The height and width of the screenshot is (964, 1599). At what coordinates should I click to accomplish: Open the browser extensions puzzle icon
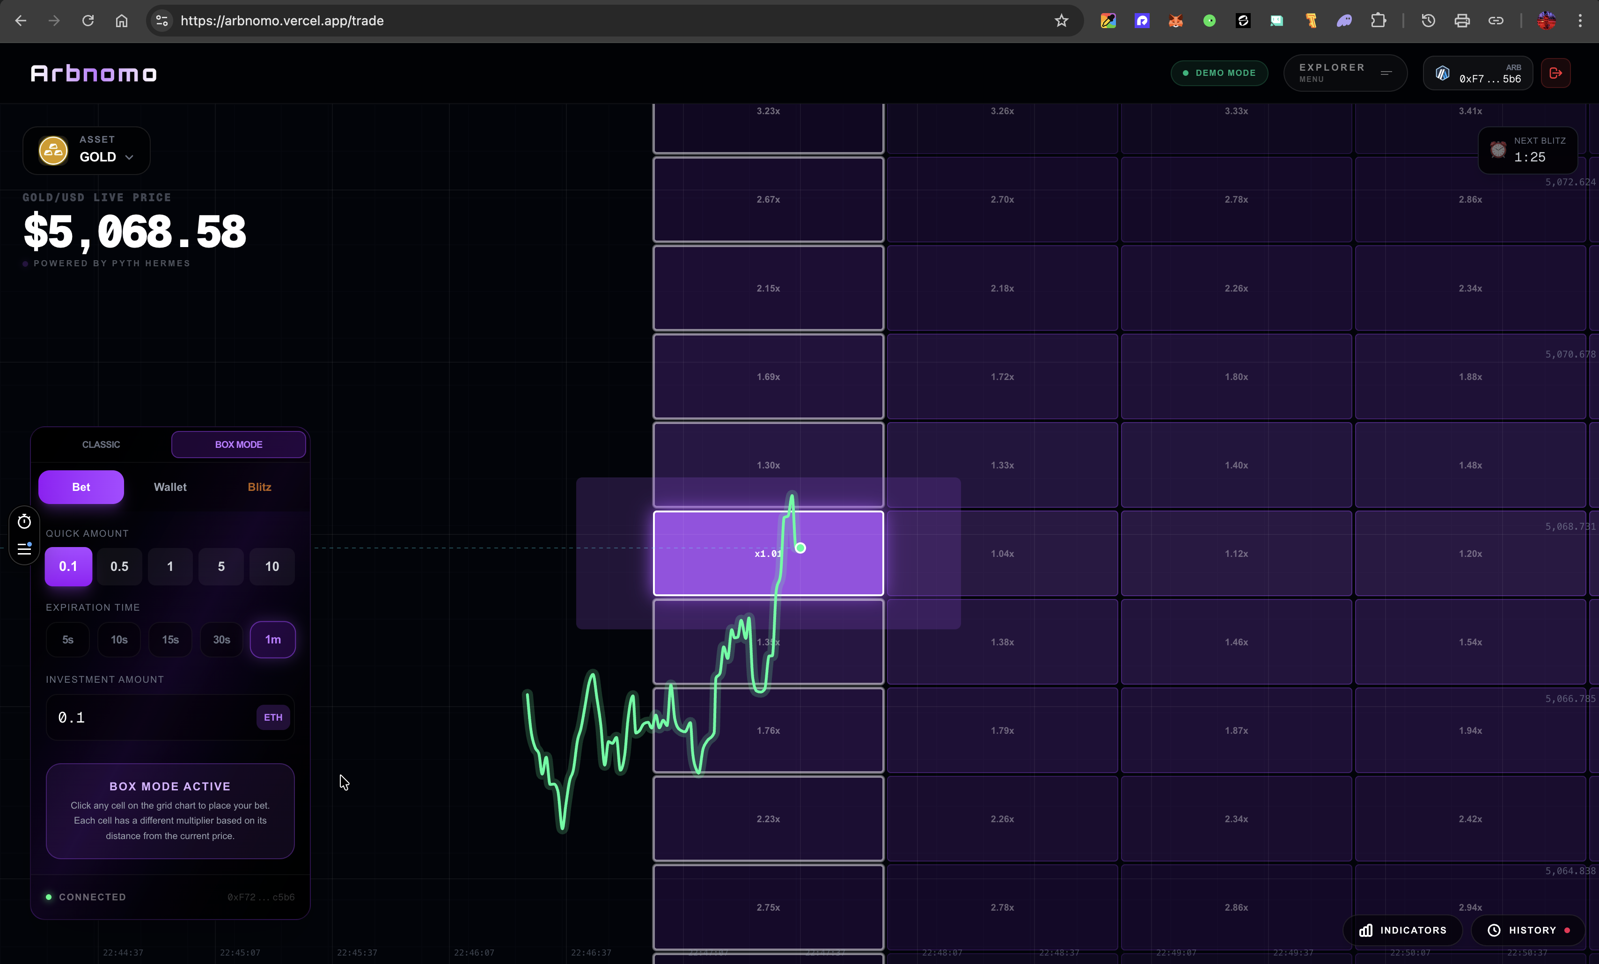[1378, 21]
